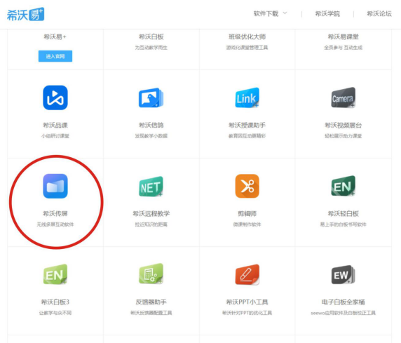Click the calculator icon for 反馈器助手
Viewport: 401px width, 343px height.
click(x=151, y=274)
